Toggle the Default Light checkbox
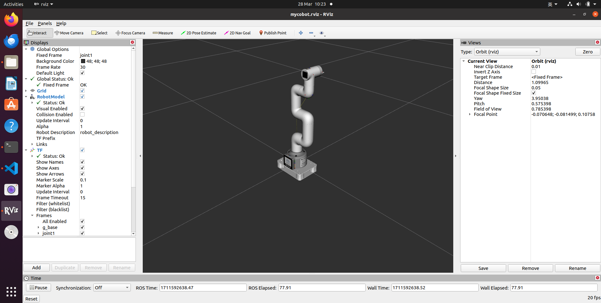The image size is (601, 303). coord(82,73)
